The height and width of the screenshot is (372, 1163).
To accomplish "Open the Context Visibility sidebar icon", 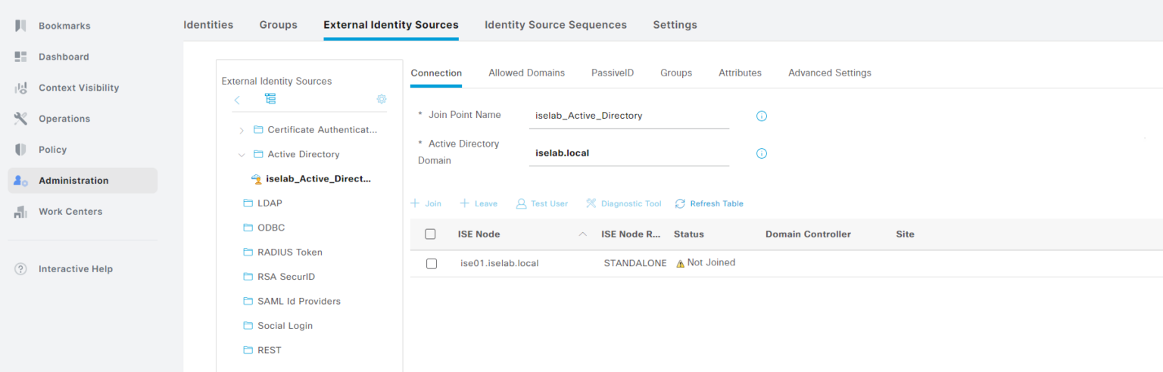I will pyautogui.click(x=21, y=88).
